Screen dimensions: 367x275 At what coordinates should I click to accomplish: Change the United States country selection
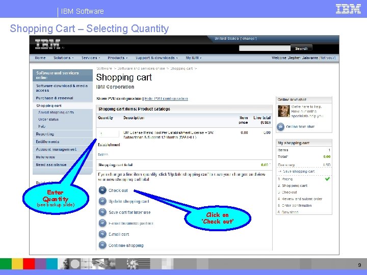point(249,39)
